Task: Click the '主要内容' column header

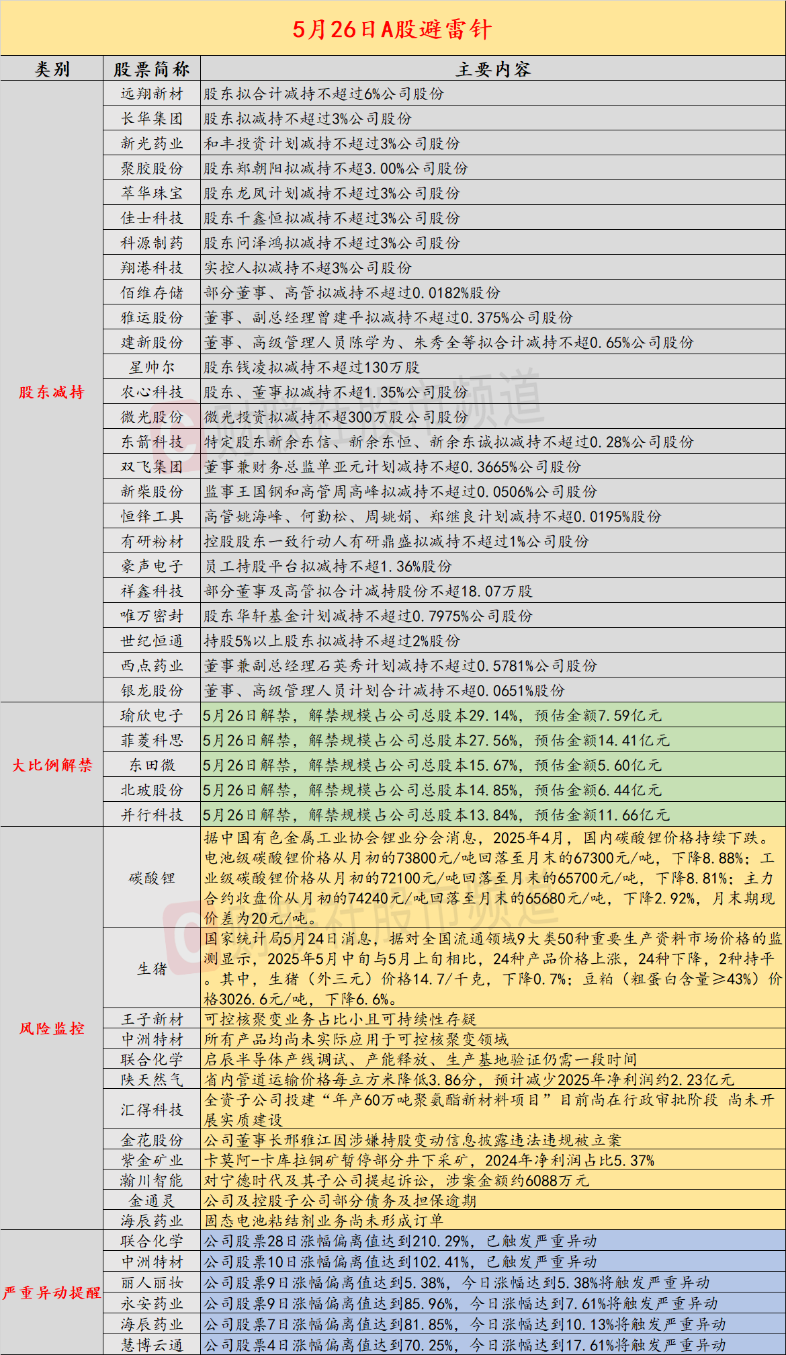Action: (493, 69)
